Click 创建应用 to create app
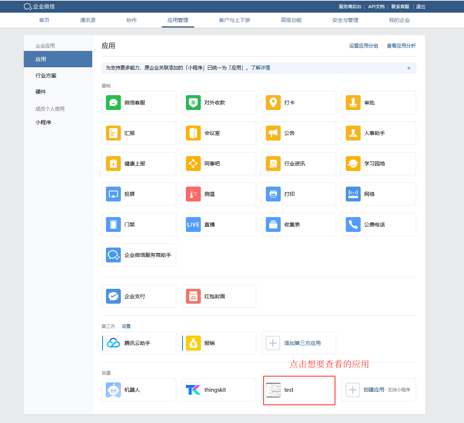Screen dimensions: 464x423 pyautogui.click(x=374, y=390)
